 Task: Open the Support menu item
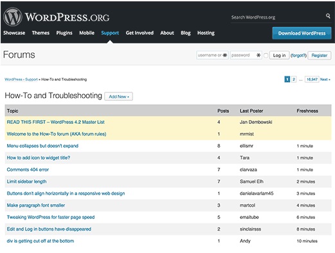pyautogui.click(x=110, y=33)
